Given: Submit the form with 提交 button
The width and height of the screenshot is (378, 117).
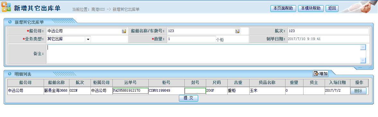Looking at the screenshot, I should click(189, 98).
